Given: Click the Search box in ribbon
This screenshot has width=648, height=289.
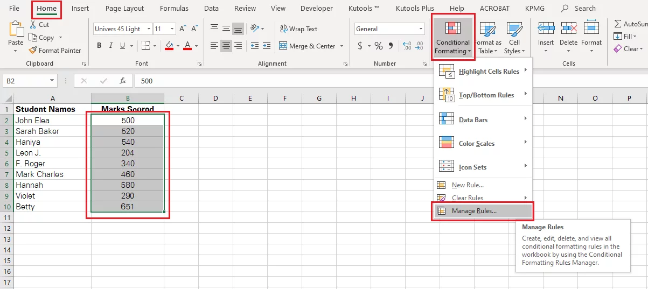Looking at the screenshot, I should pyautogui.click(x=579, y=8).
